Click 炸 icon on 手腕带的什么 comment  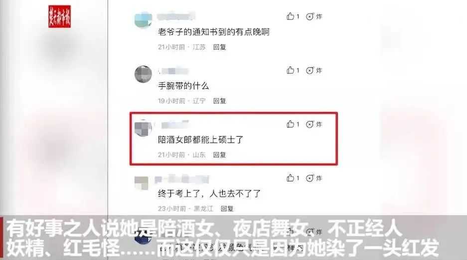314,70
